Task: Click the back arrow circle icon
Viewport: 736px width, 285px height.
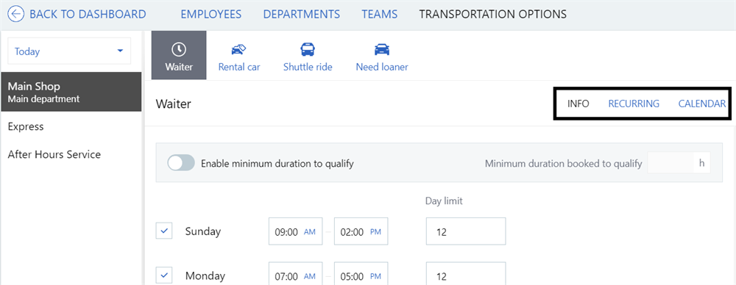Action: pyautogui.click(x=16, y=14)
